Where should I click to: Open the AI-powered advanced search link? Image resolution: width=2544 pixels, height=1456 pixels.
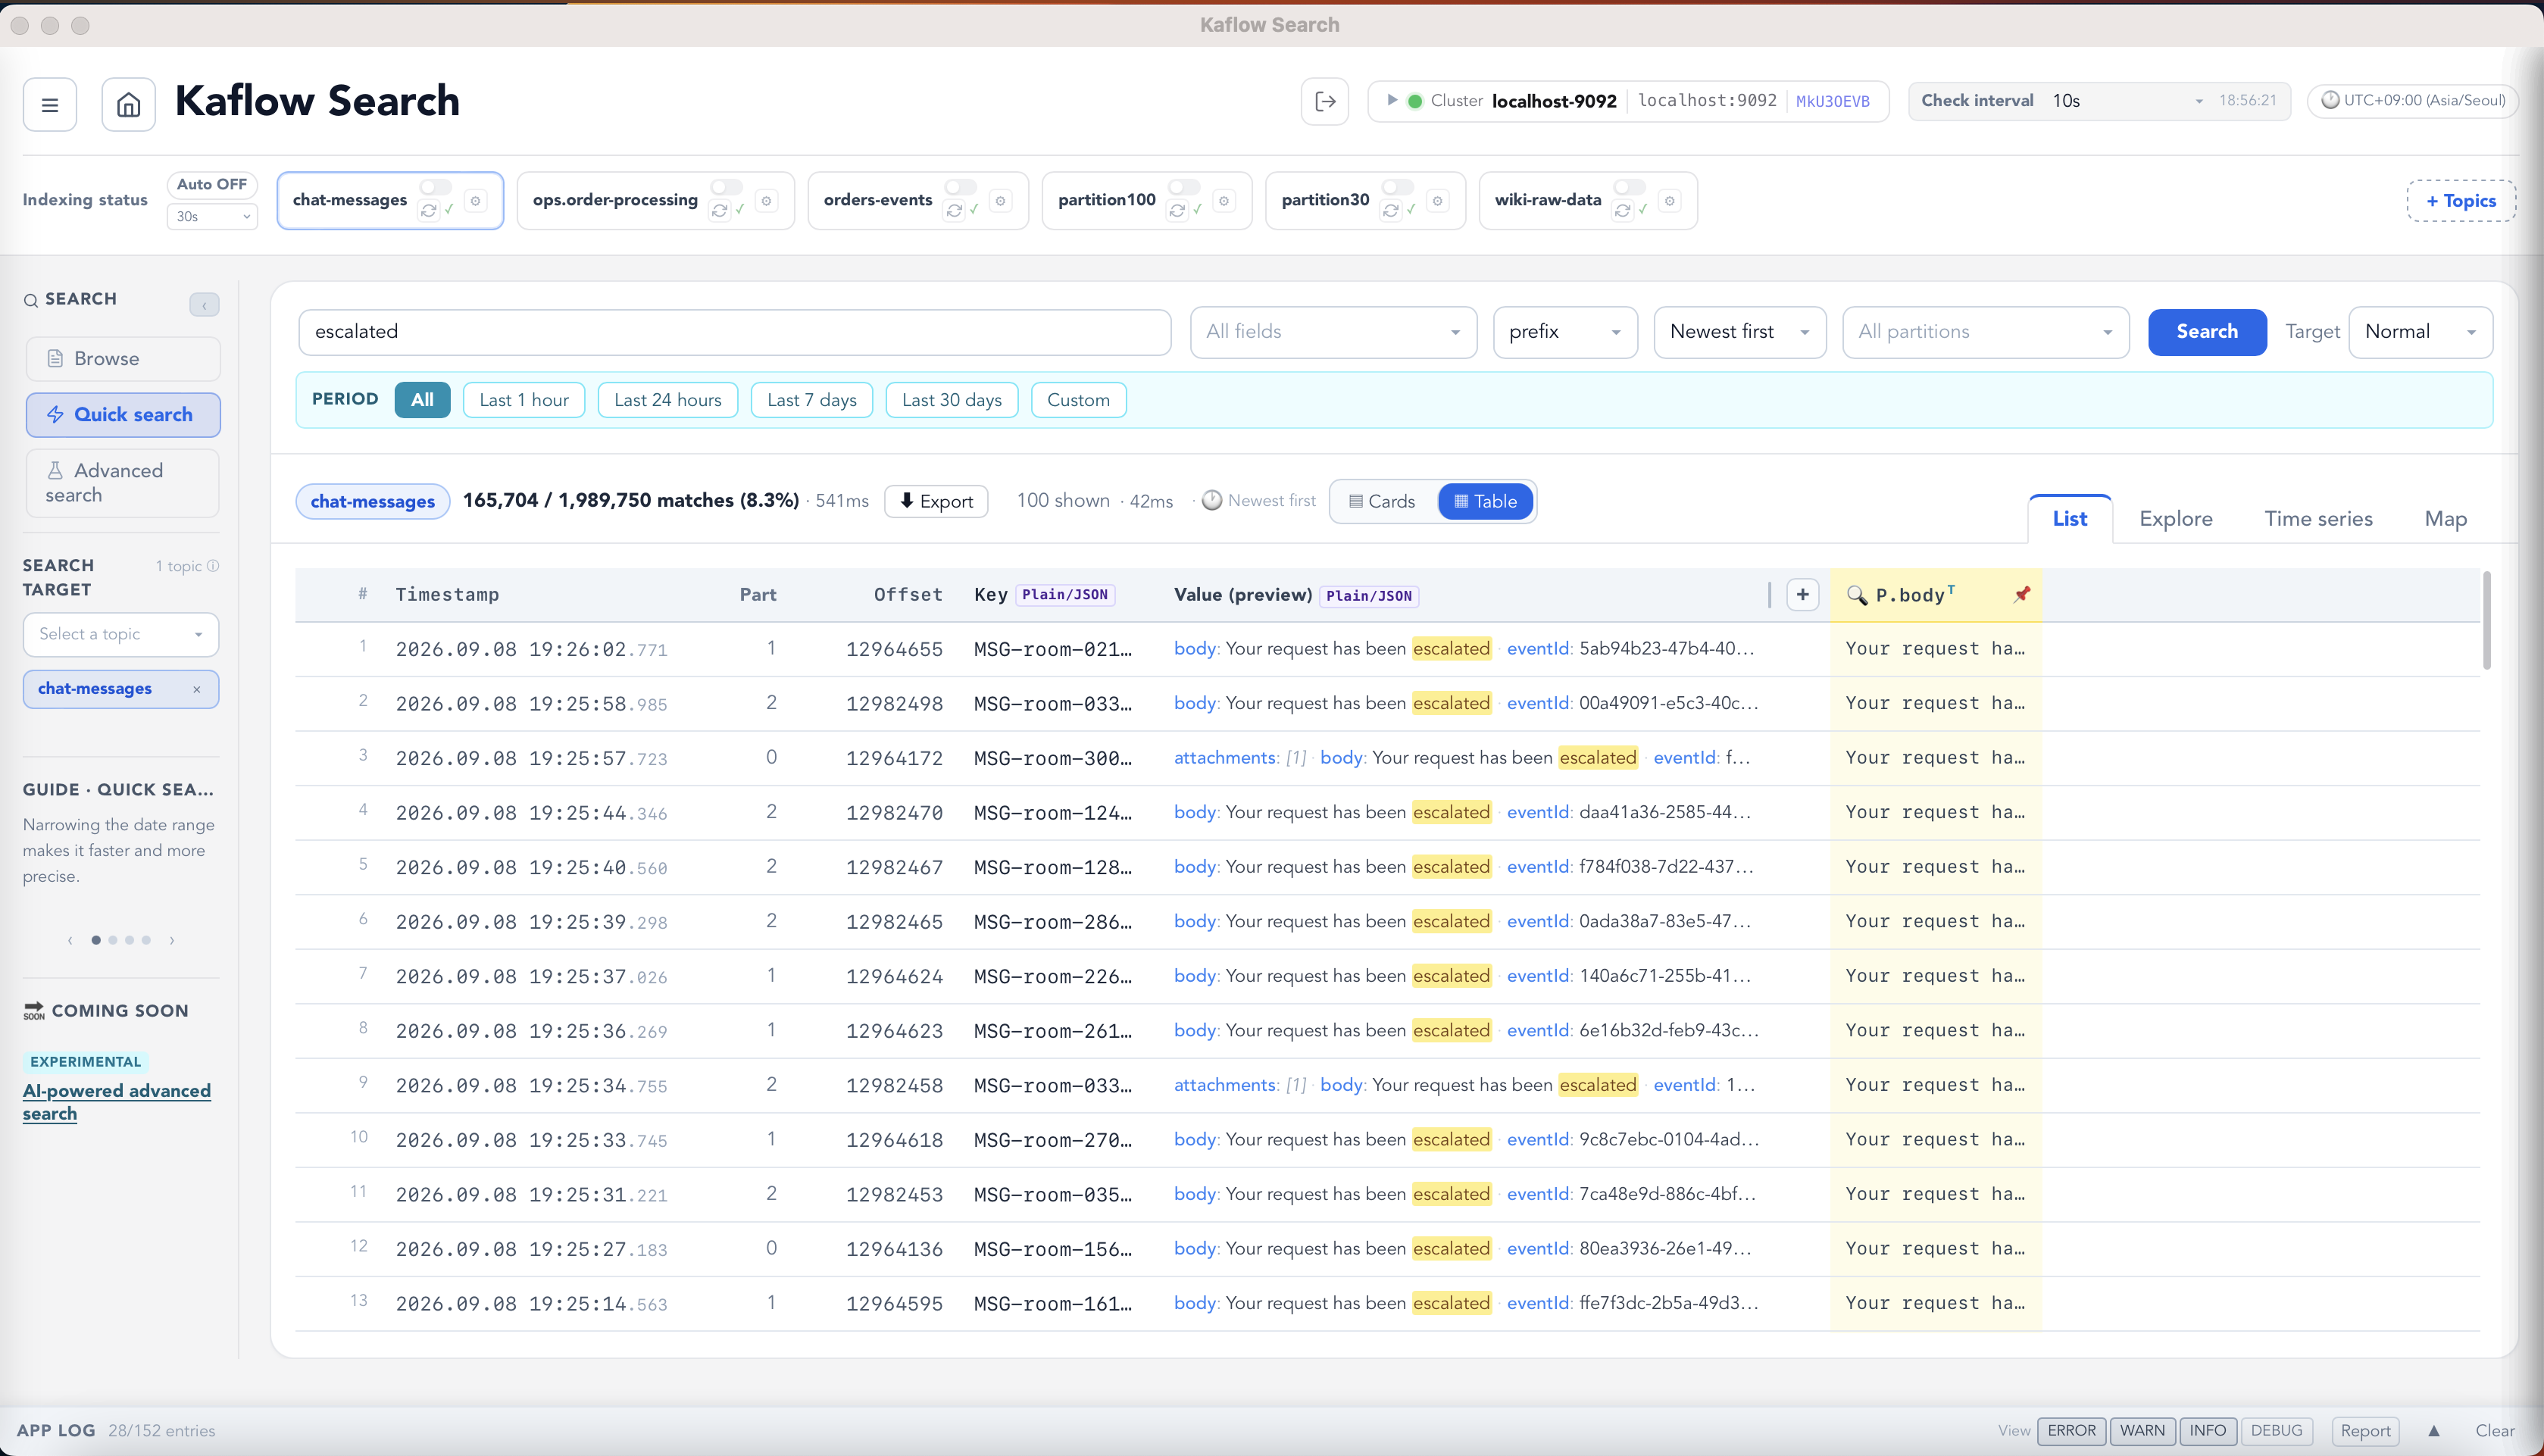(117, 1102)
